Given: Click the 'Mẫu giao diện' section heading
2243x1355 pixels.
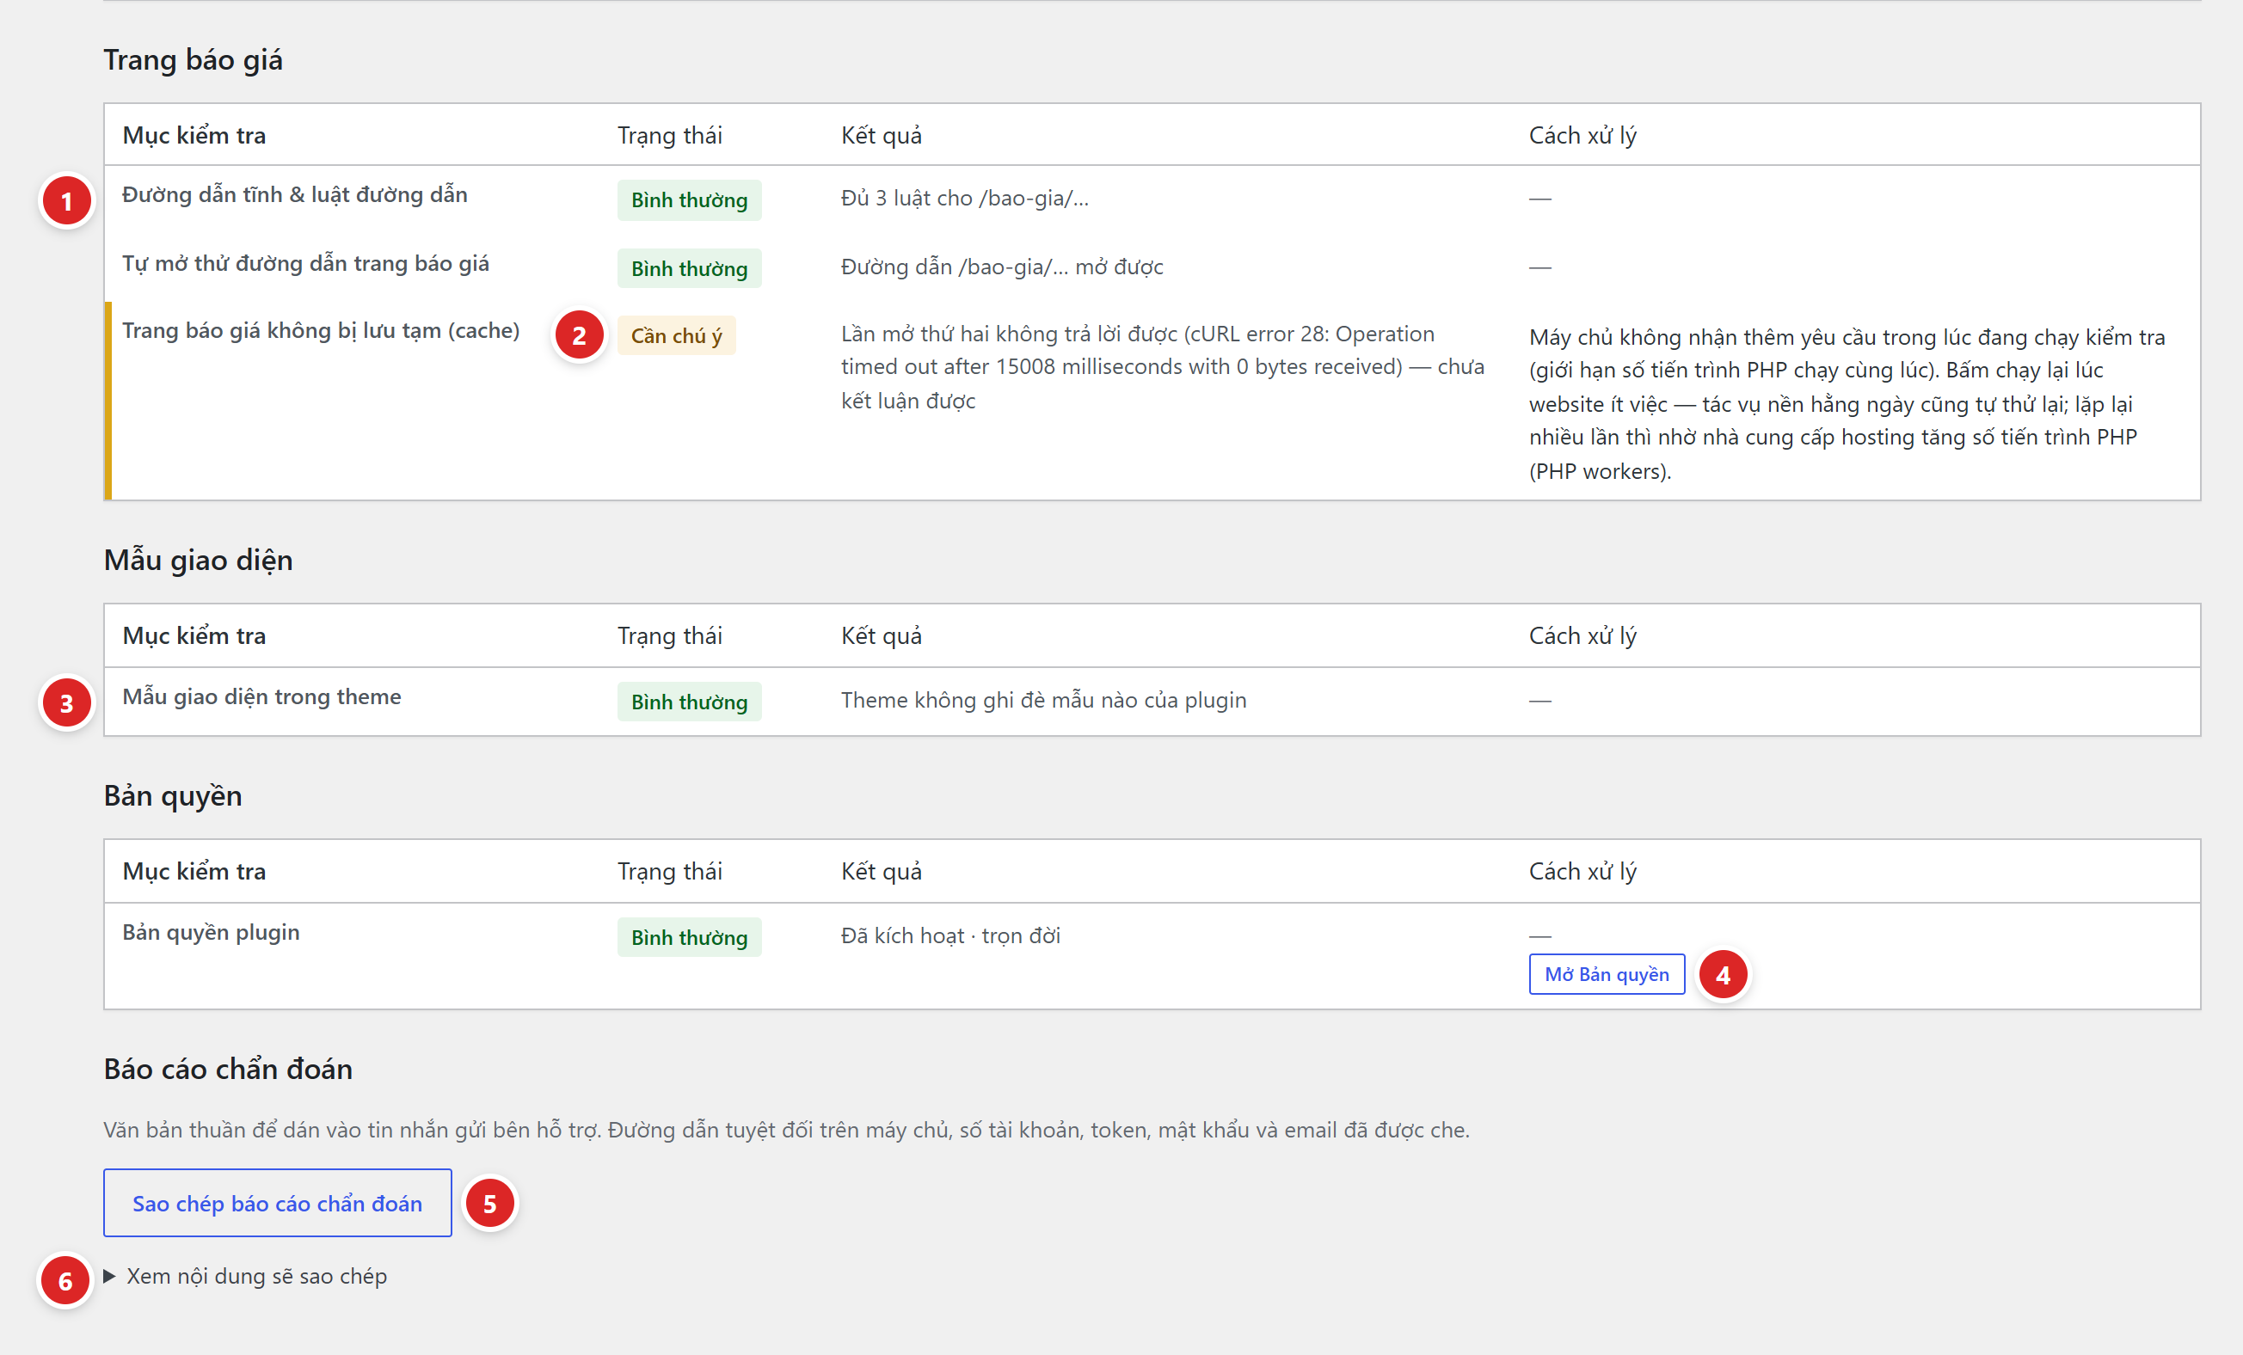Looking at the screenshot, I should point(199,560).
